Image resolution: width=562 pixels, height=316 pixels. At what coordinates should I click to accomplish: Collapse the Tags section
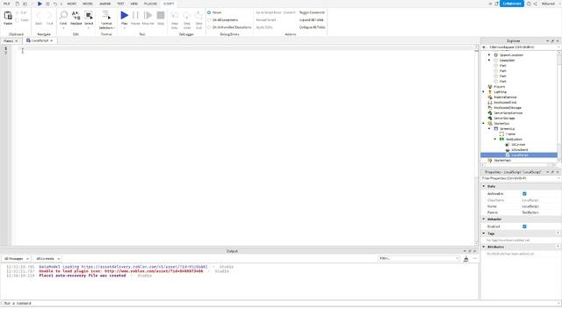tap(484, 233)
